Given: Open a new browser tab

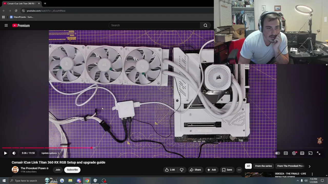Looking at the screenshot, I should (45, 4).
